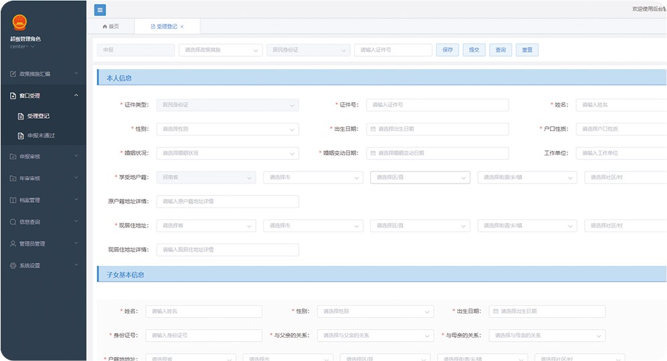This screenshot has height=361, width=667.
Task: Open the 婚姻状况 dropdown
Action: 228,153
